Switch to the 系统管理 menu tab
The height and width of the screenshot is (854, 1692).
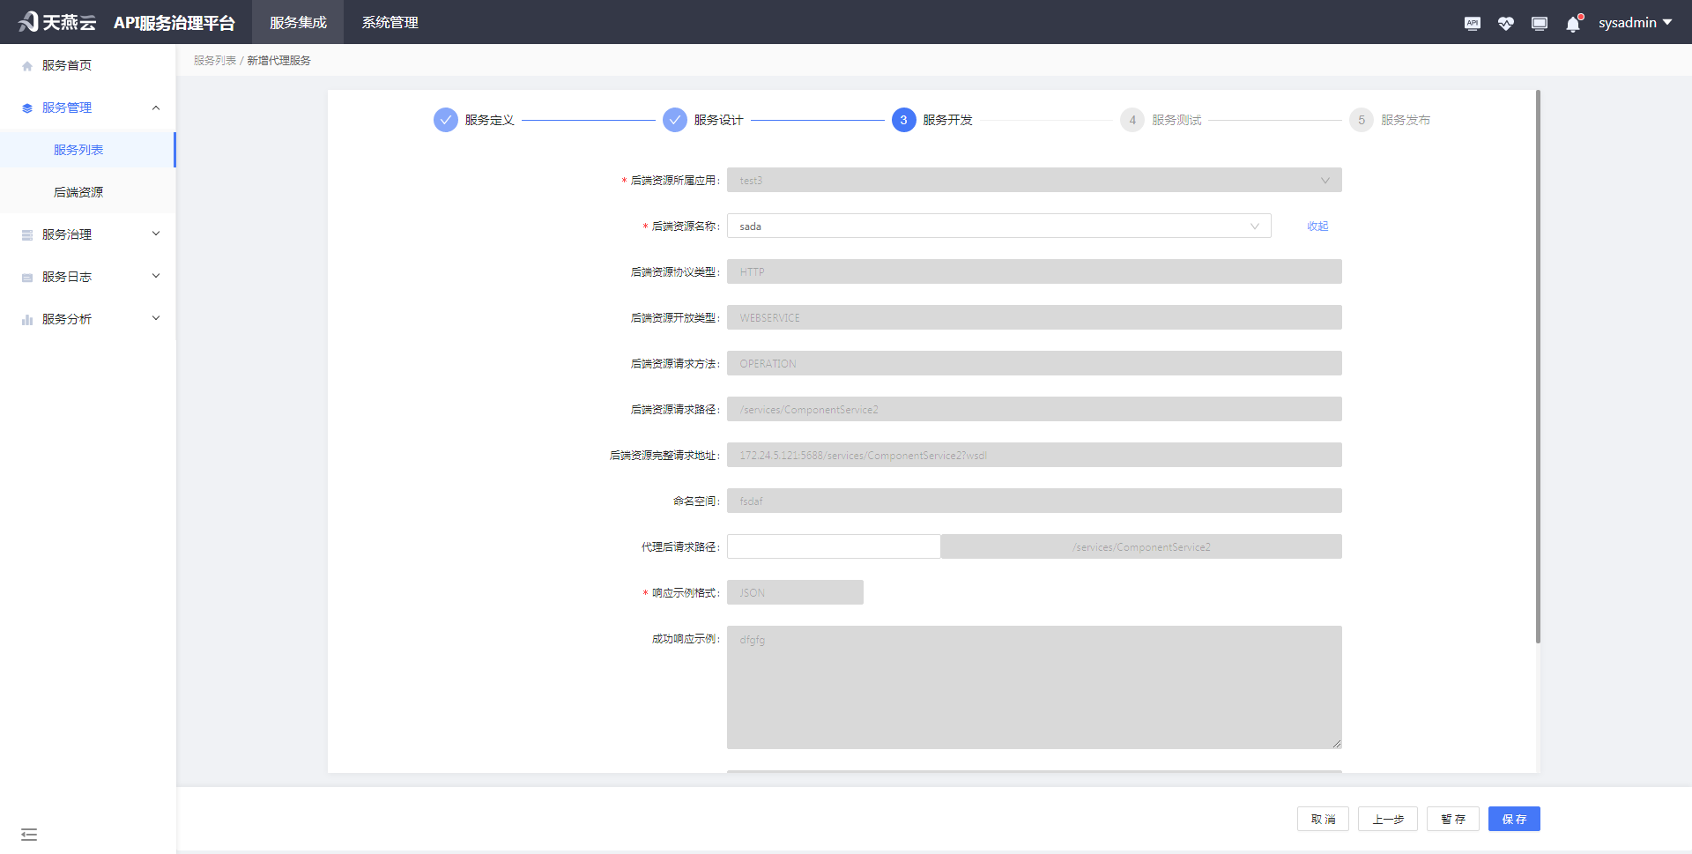[x=389, y=22]
